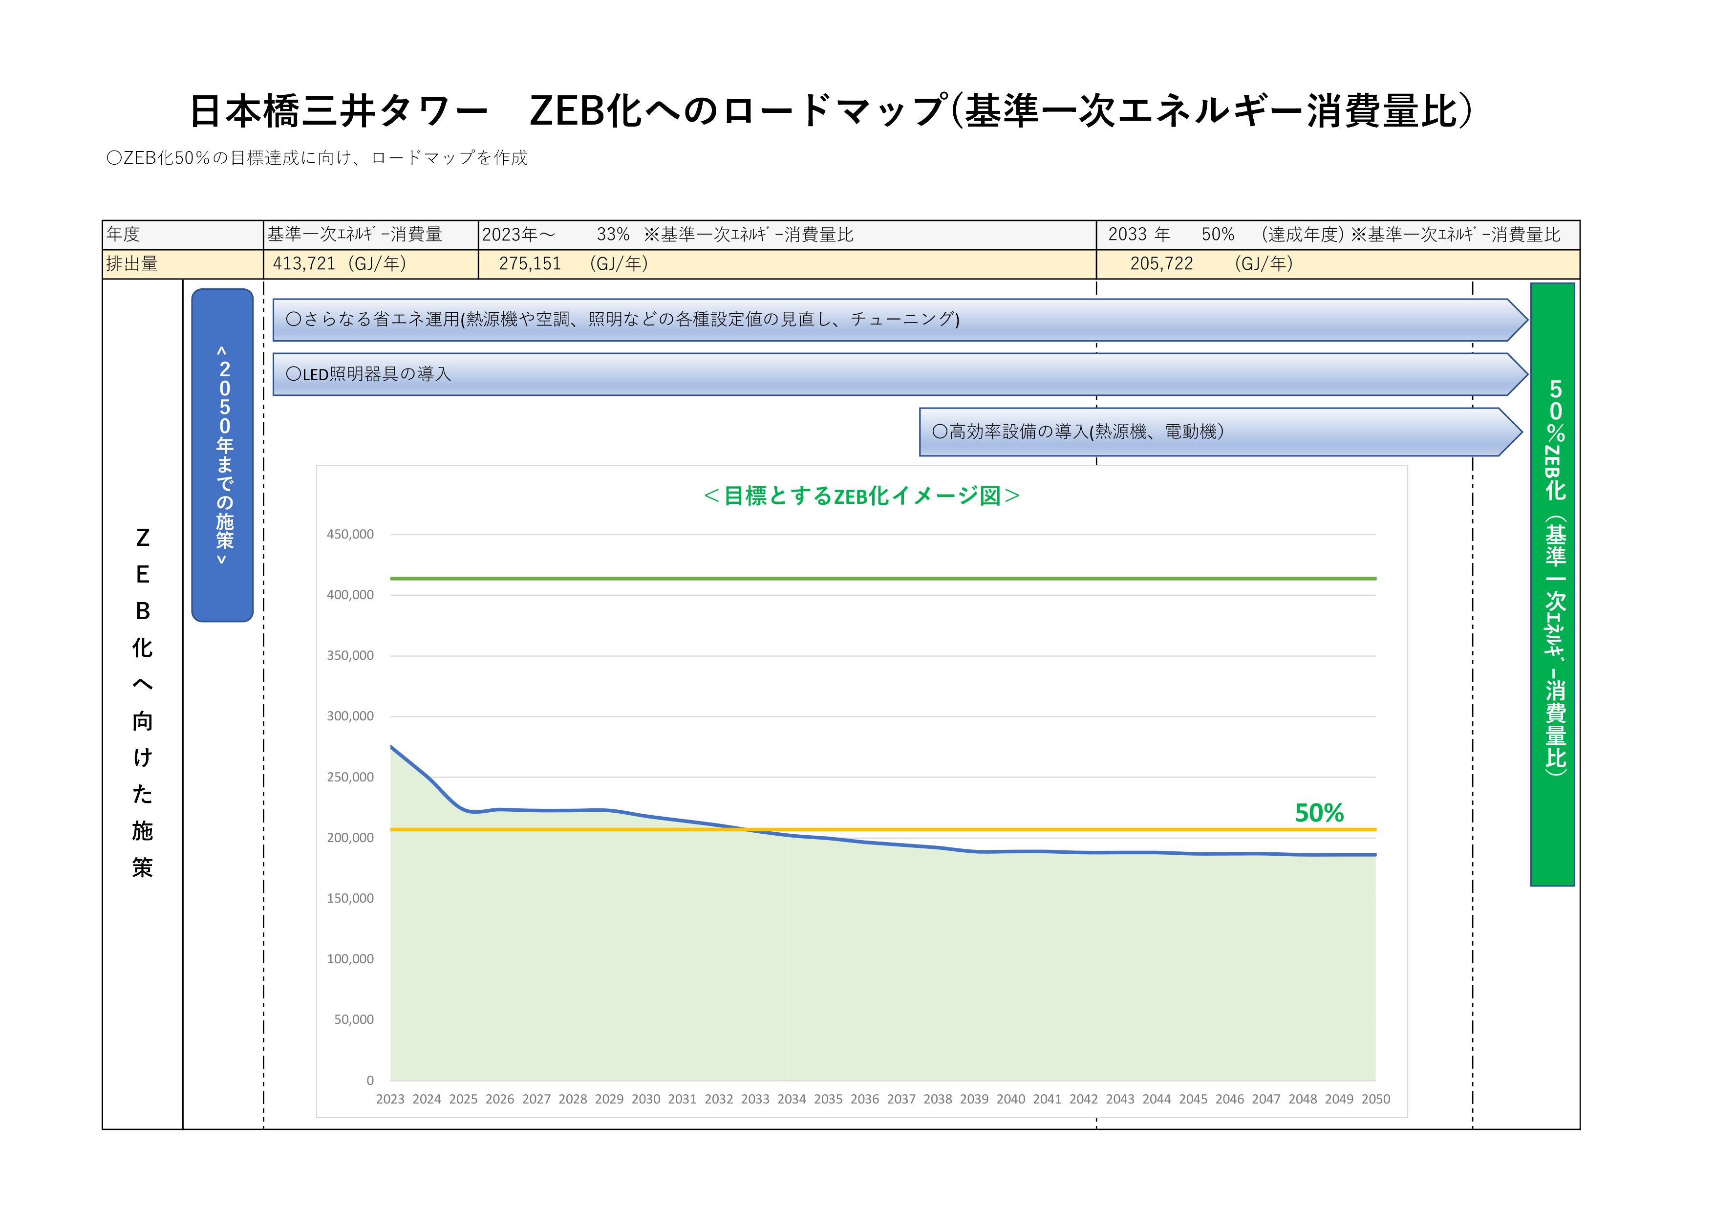Click y-axis label 50,000
This screenshot has height=1212, width=1714.
click(x=354, y=1019)
